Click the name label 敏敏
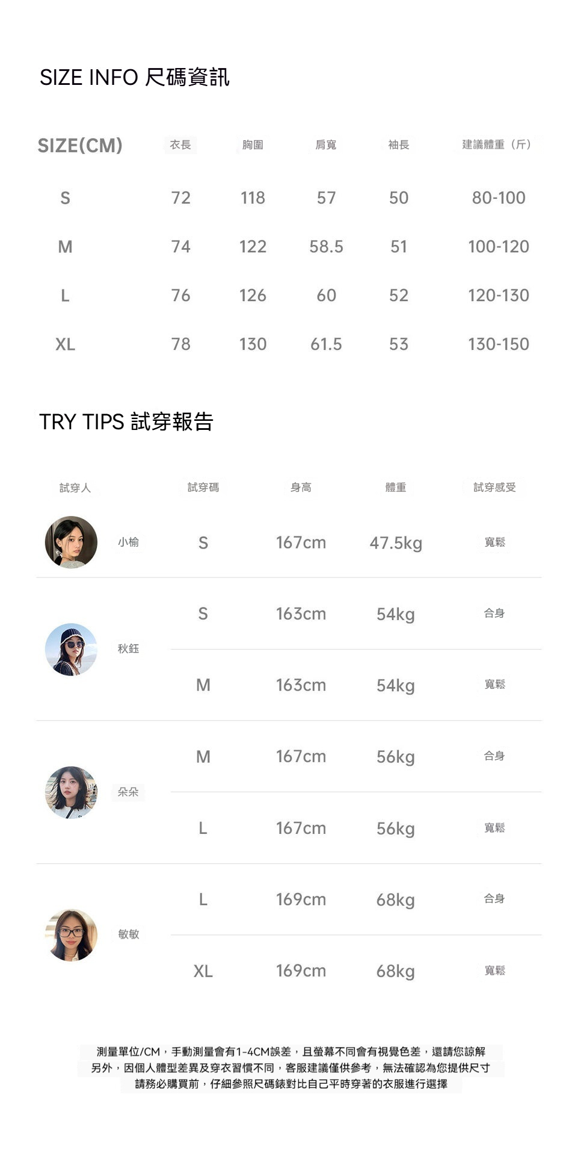Screen dimensions: 578x1156 (129, 934)
